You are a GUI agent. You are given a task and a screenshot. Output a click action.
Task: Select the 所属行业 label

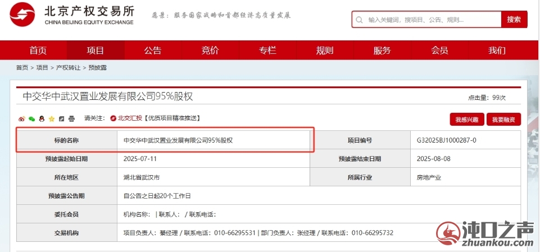(x=360, y=177)
